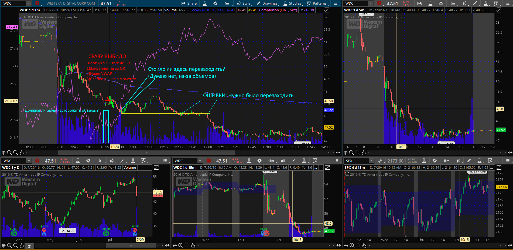Viewport: 513px width, 250px height.
Task: Click the horizontal scrollbar under WDC 1m chart
Action: (x=146, y=153)
